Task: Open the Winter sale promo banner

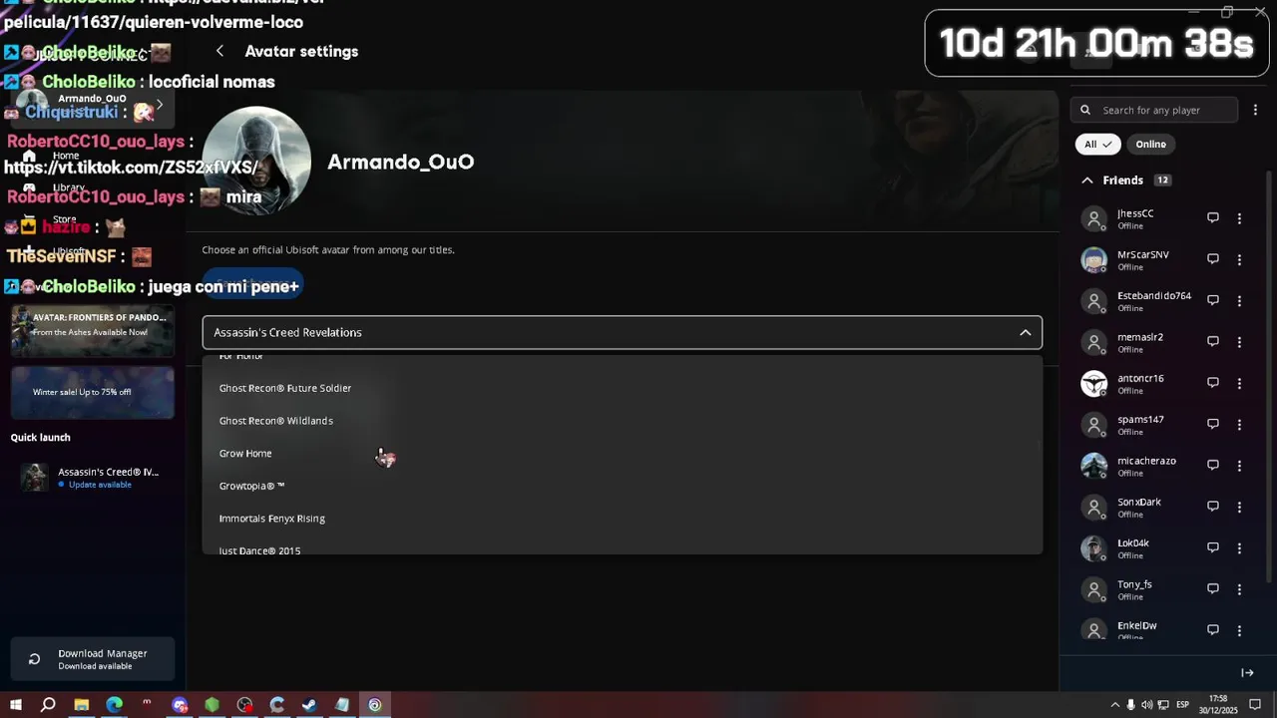Action: coord(93,392)
